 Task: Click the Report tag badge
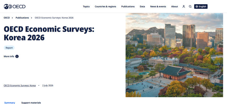9,48
